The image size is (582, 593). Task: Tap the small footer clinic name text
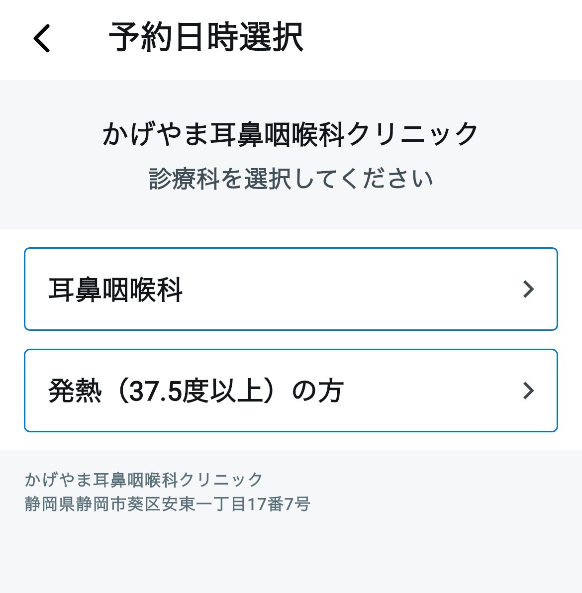[144, 480]
